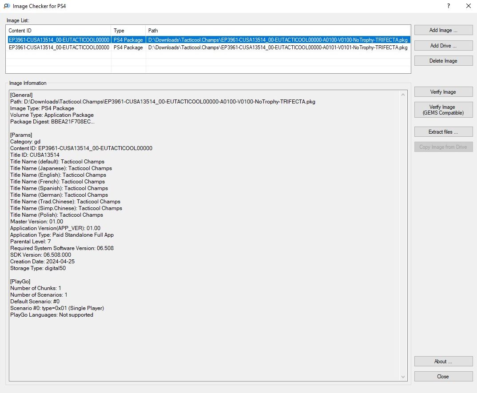This screenshot has height=393, width=477.
Task: Click the Category: gd line
Action: 25,142
